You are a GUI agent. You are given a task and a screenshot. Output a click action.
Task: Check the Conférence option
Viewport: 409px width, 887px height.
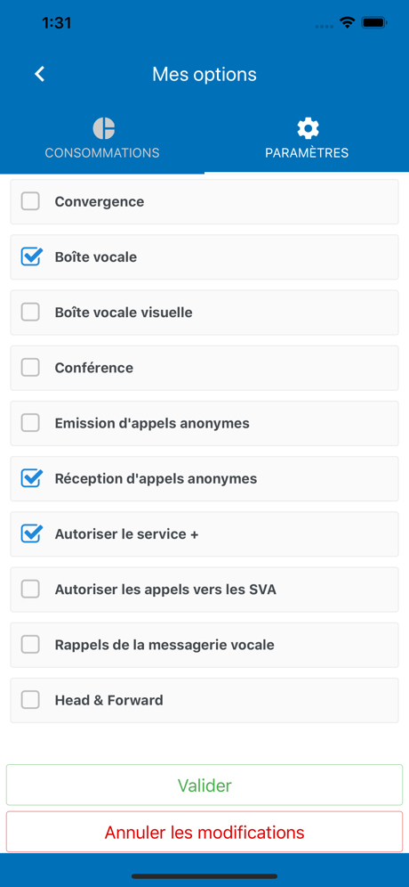(x=30, y=368)
